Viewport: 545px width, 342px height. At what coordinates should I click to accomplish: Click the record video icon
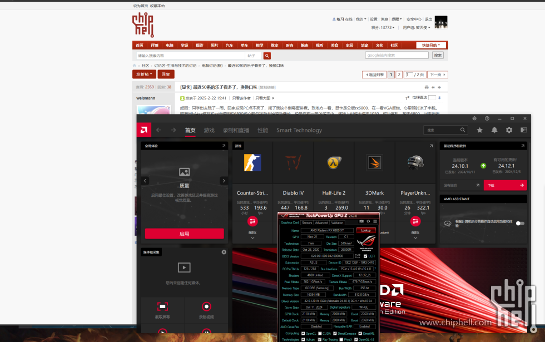pos(206,306)
